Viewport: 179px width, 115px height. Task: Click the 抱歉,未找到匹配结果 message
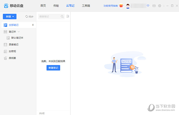pyautogui.click(x=53, y=61)
